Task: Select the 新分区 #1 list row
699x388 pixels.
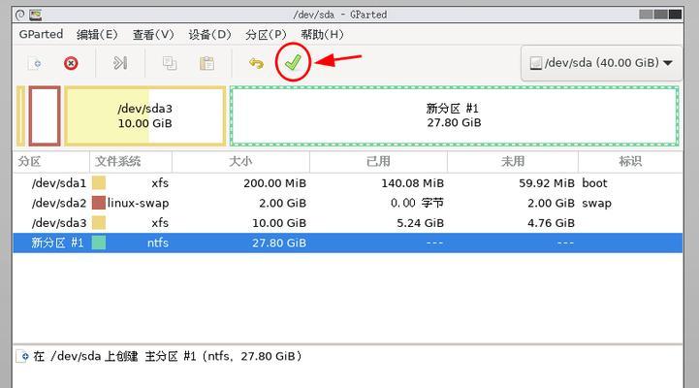Action: [x=347, y=242]
